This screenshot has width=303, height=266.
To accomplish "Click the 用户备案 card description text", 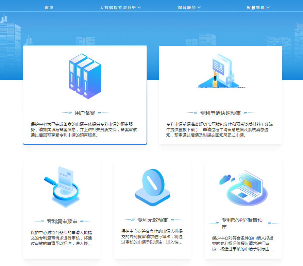I will [84, 129].
